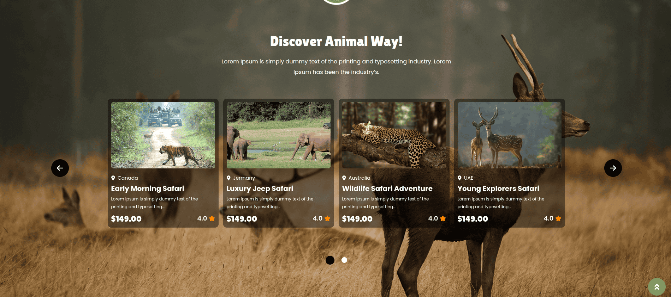
Task: Open the Young Explorers Safari title link
Action: coord(498,188)
